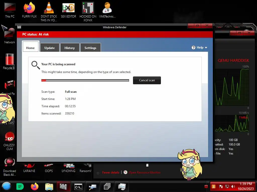
Task: Click the volume speaker tray icon
Action: coord(233,186)
